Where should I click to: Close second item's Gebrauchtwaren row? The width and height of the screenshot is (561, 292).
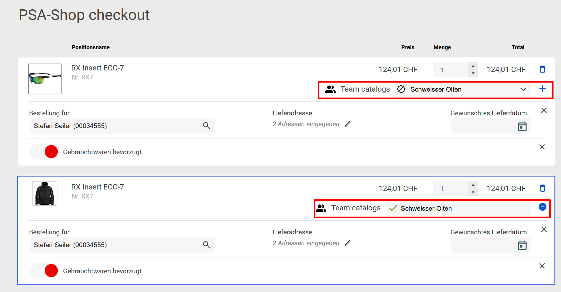point(542,266)
